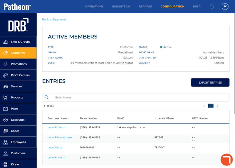Click the Phone Number column header
The image size is (235, 168).
coord(88,119)
